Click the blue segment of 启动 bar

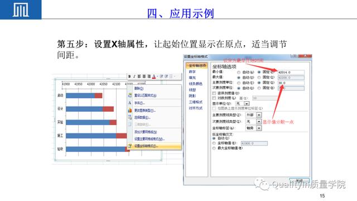[x=80, y=95]
